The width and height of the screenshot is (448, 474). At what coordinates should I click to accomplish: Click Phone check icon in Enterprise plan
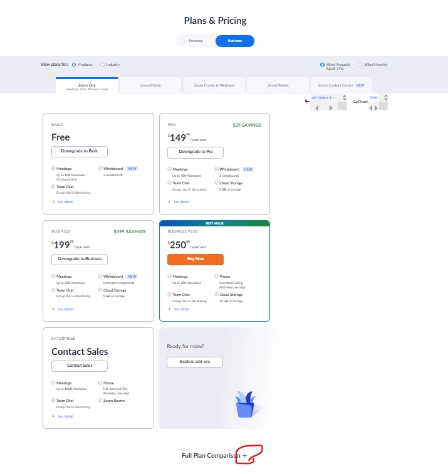[100, 382]
